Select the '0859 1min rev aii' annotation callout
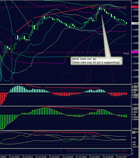 pyautogui.click(x=96, y=61)
